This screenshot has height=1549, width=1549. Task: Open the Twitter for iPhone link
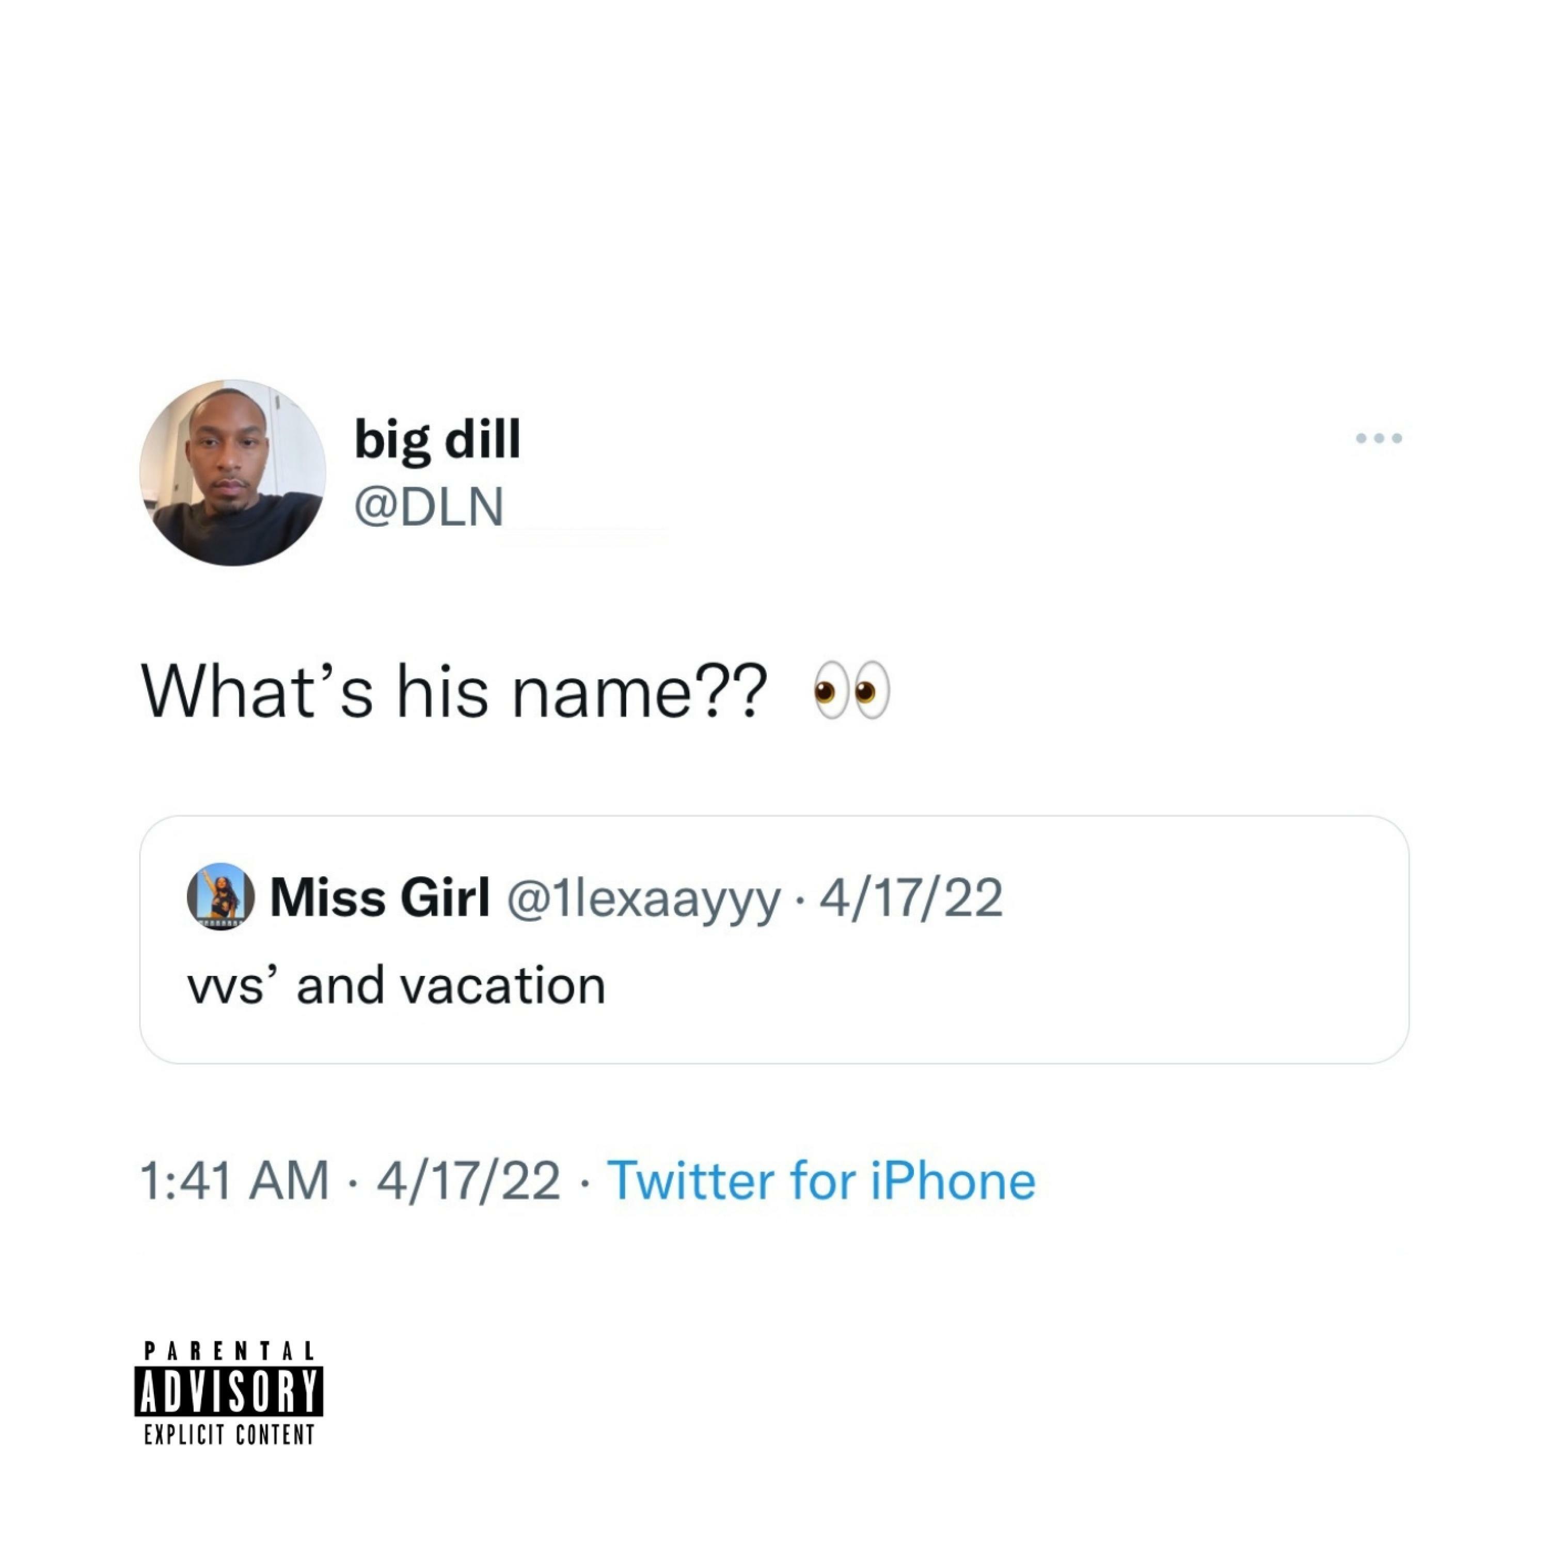[x=822, y=1180]
